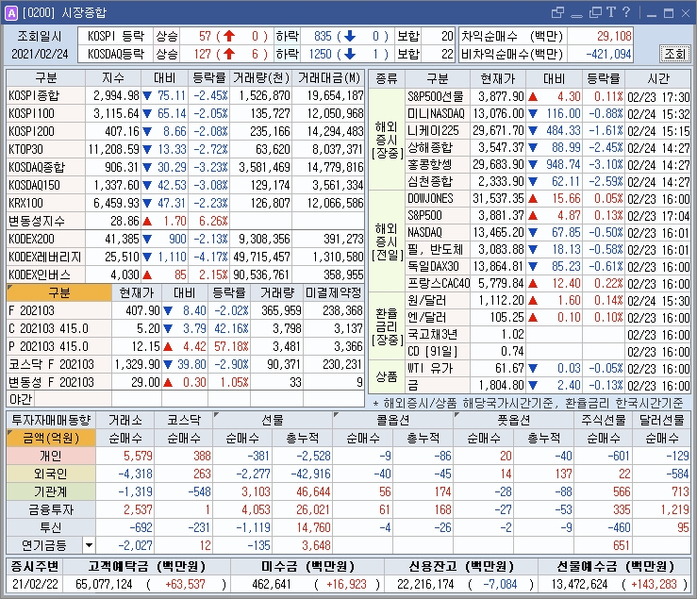The image size is (697, 599).
Task: Select the KODEX인버스 row
Action: 186,275
